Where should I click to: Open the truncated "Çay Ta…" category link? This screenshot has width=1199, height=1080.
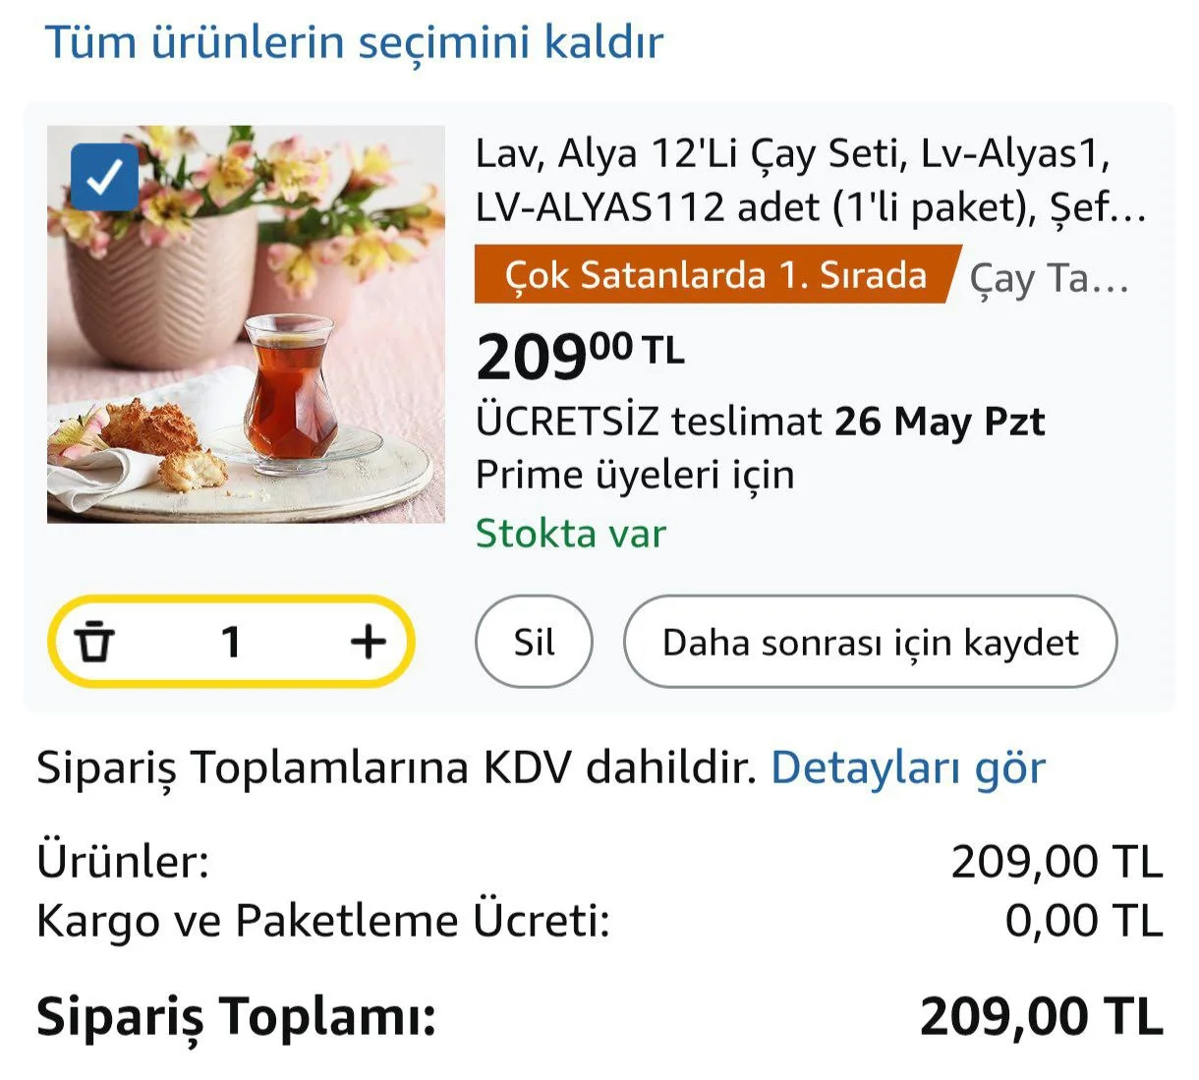click(1049, 279)
